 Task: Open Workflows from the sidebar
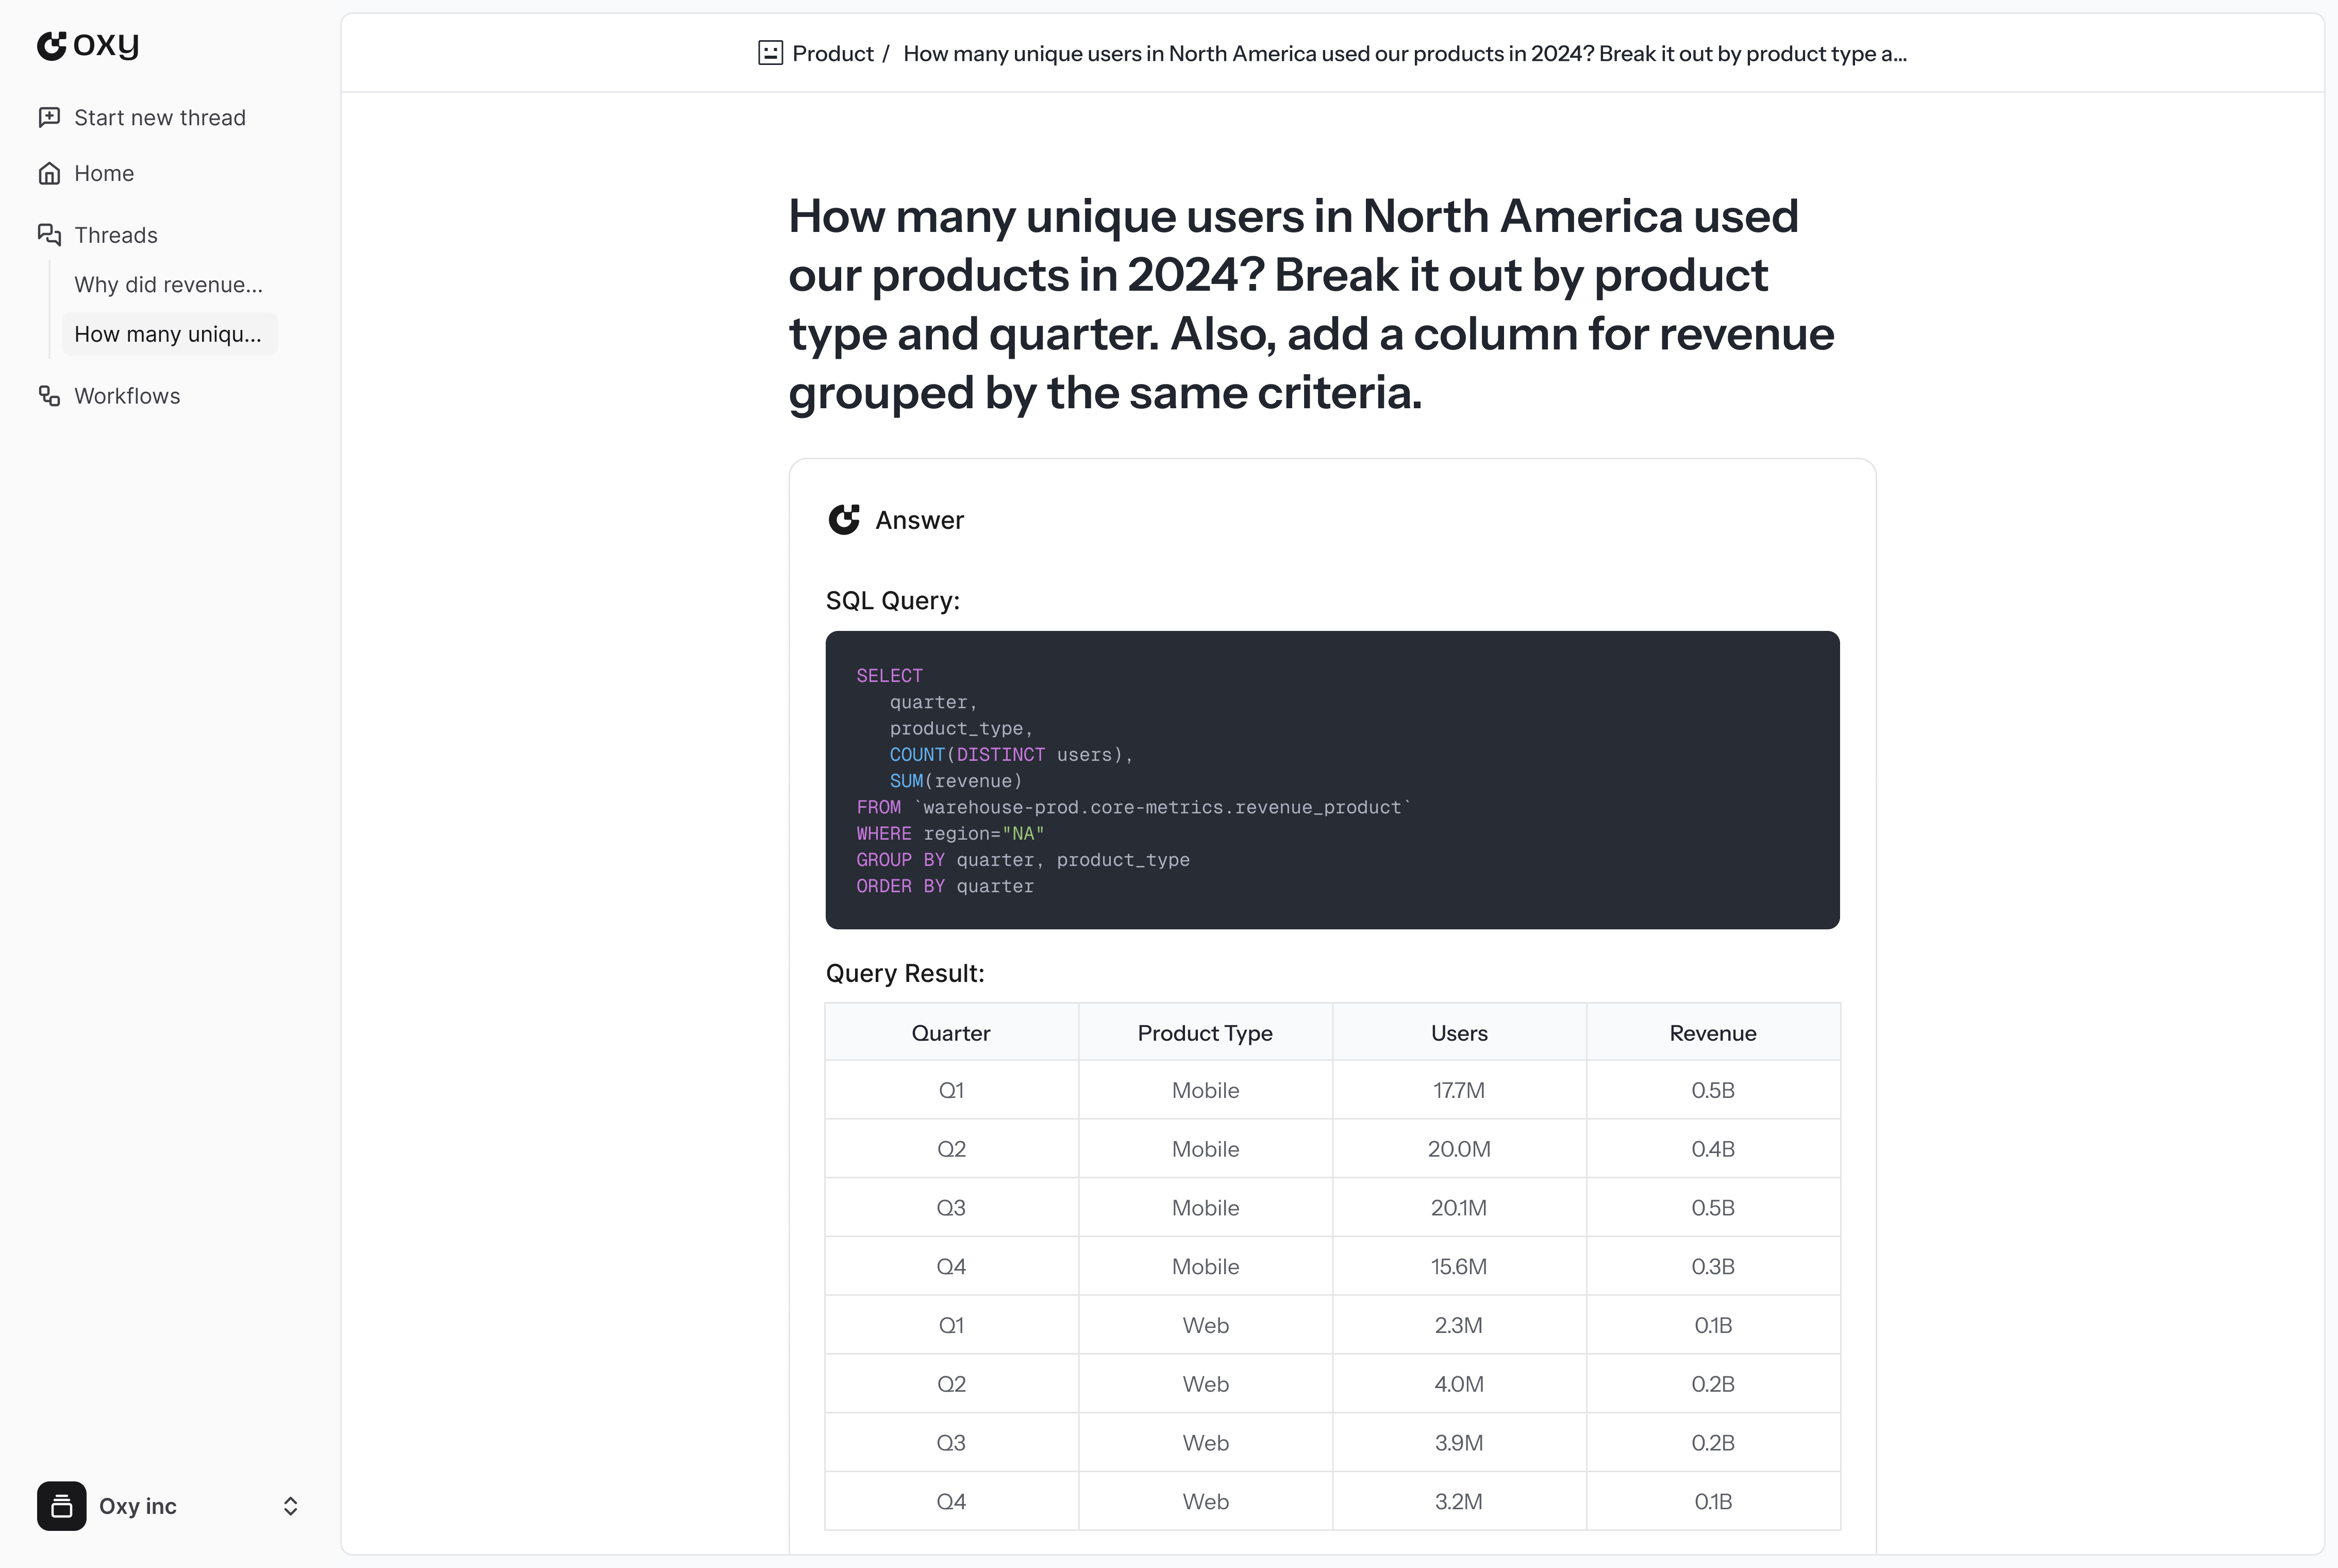(127, 396)
